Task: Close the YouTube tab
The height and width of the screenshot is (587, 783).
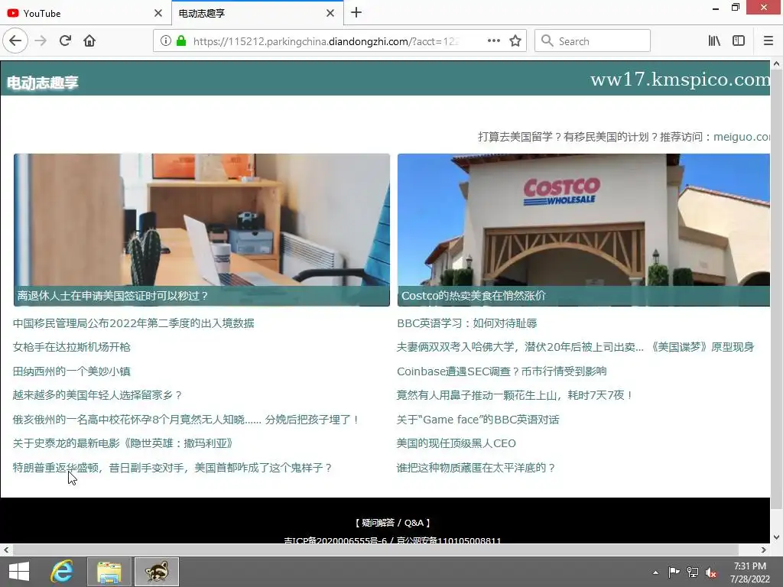Action: coord(158,13)
